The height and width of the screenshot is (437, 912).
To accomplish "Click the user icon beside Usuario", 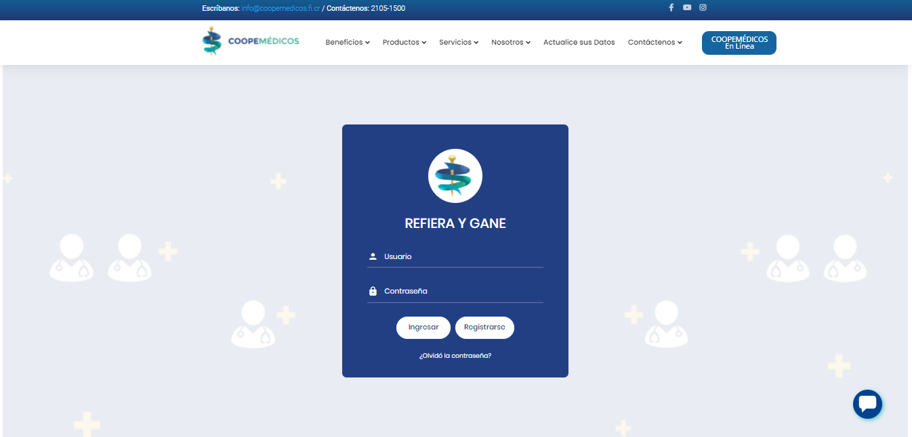I will 373,256.
